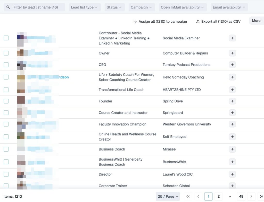
Task: Focus the Filter by lead list name field
Action: (34, 7)
